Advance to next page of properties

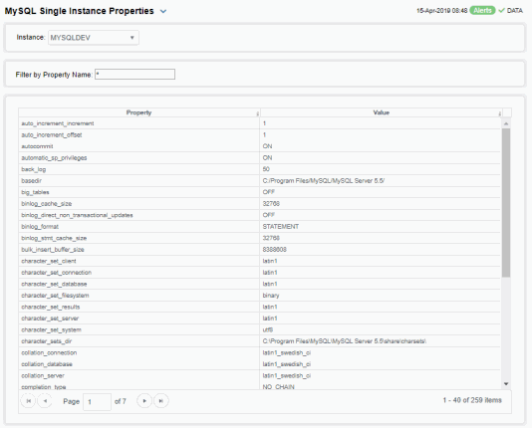coord(144,401)
